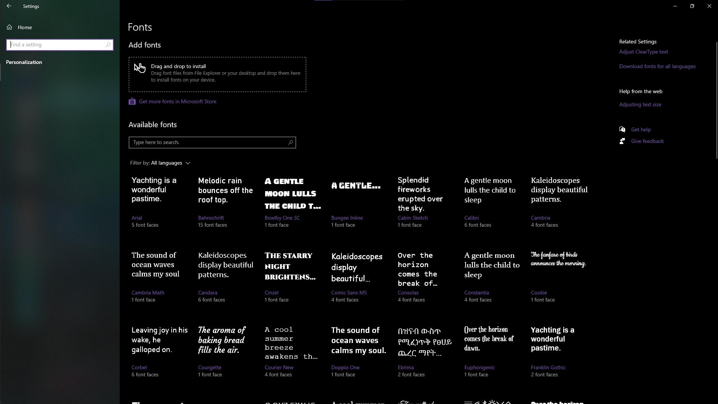Screen dimensions: 718x404
Task: Open the Get help link
Action: pyautogui.click(x=641, y=130)
